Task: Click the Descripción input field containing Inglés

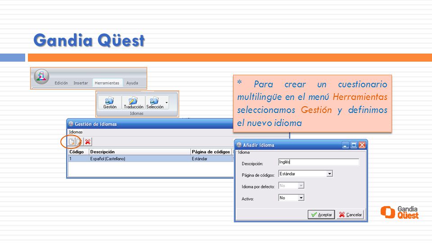Action: 319,162
